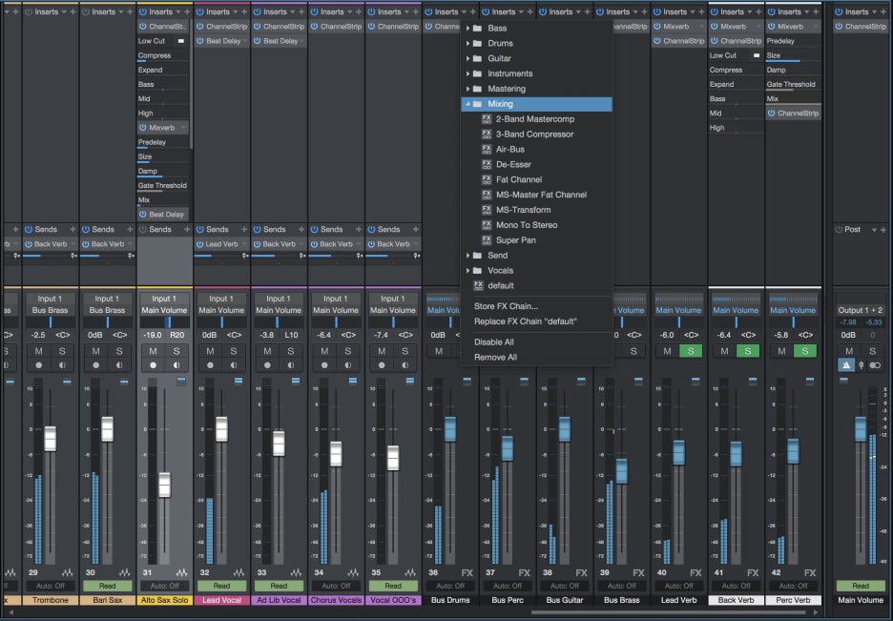Click Auto: Off button on Bus Drums
Viewport: 893px width, 621px height.
pyautogui.click(x=450, y=586)
